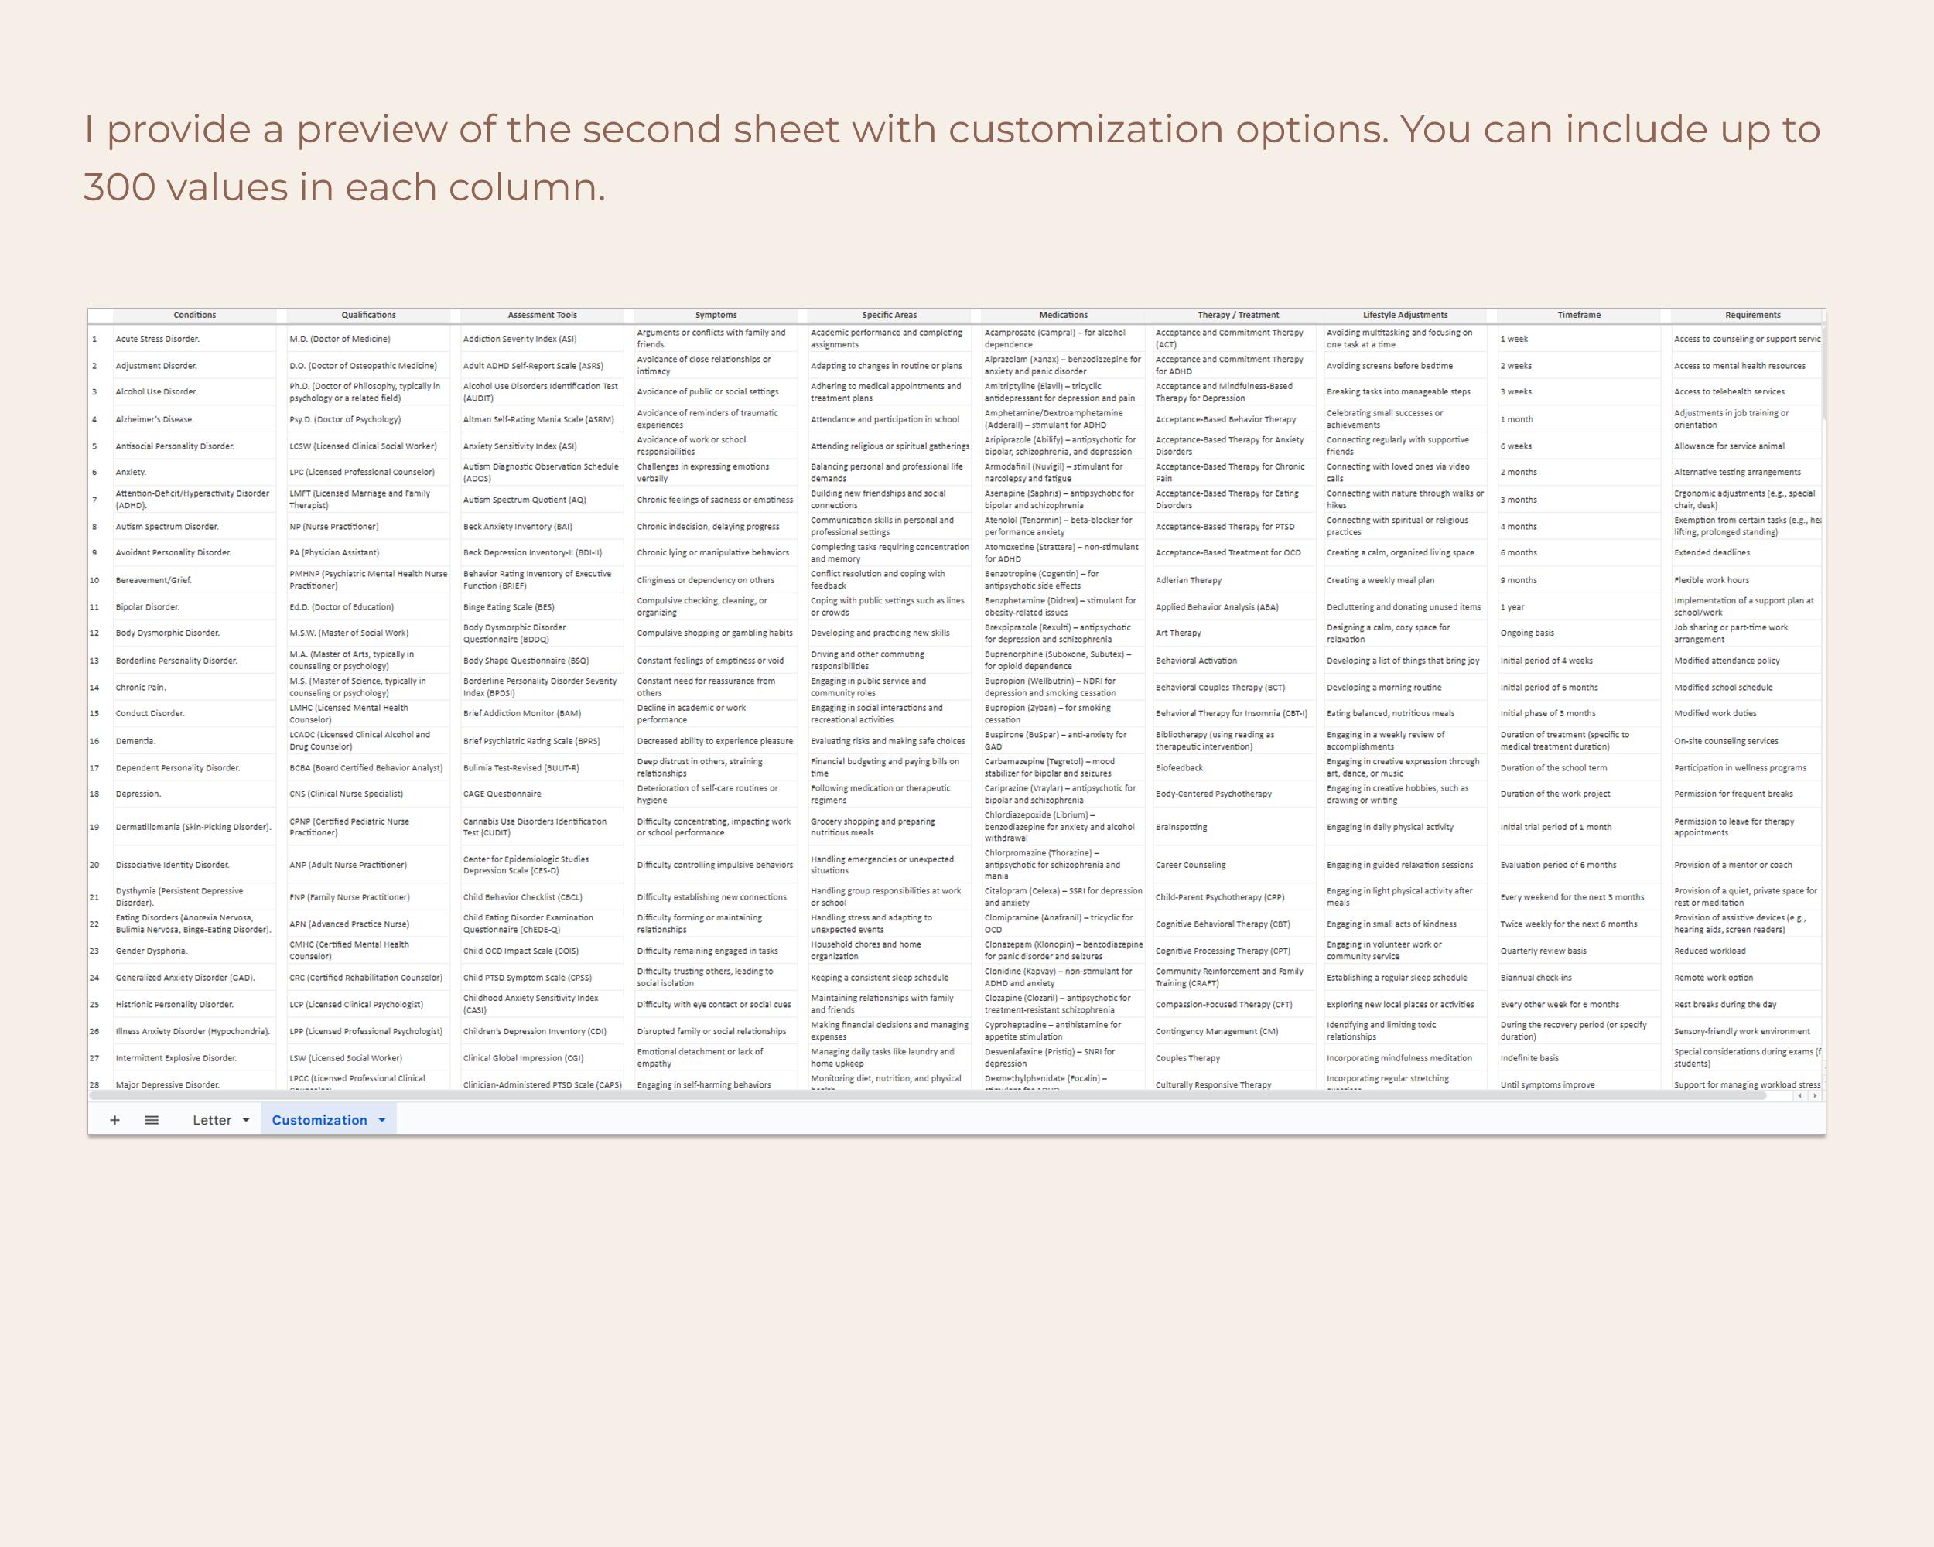The height and width of the screenshot is (1547, 1934).
Task: Click the 'Adlerian Therapy' cell
Action: tap(1235, 580)
